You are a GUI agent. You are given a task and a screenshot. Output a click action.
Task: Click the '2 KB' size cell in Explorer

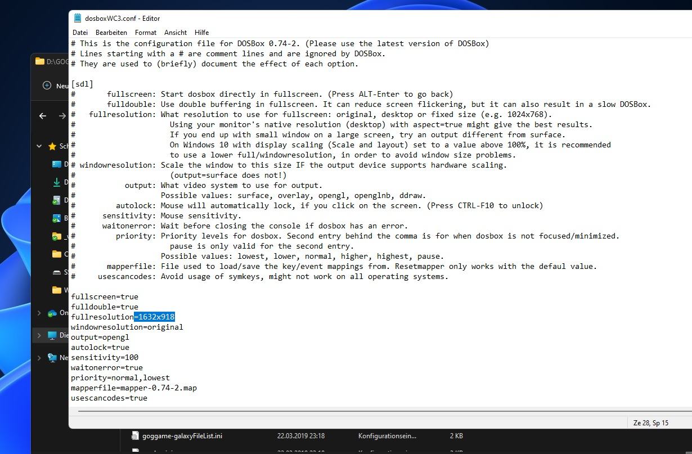(x=456, y=435)
